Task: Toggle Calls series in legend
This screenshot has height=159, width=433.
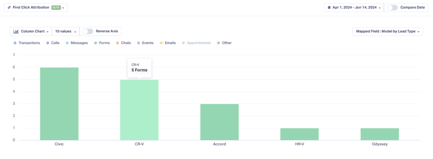Action: (53, 43)
